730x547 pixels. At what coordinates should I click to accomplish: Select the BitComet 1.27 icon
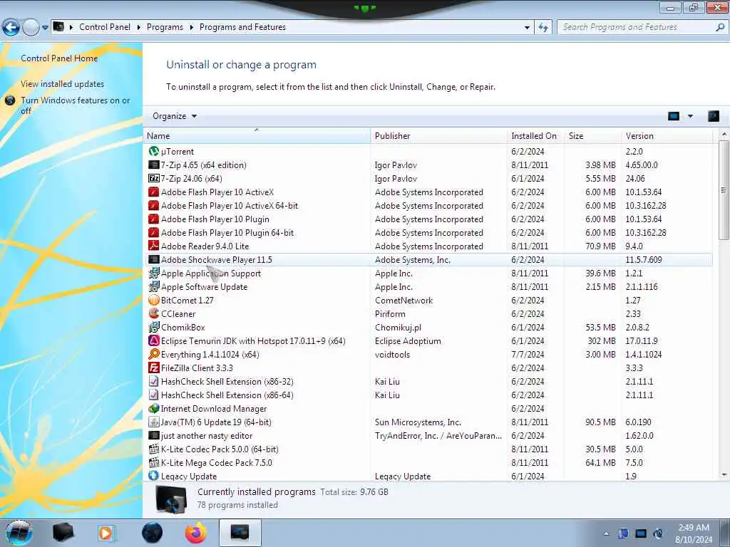pos(154,300)
